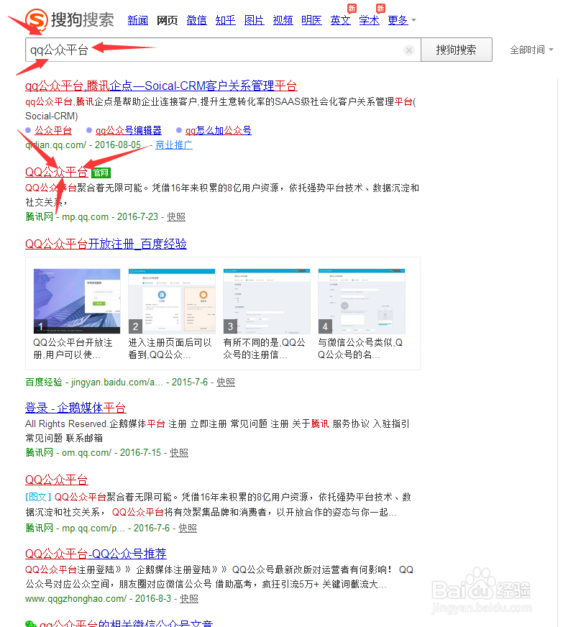Select the 图片 search tab
563x627 pixels.
coord(254,20)
